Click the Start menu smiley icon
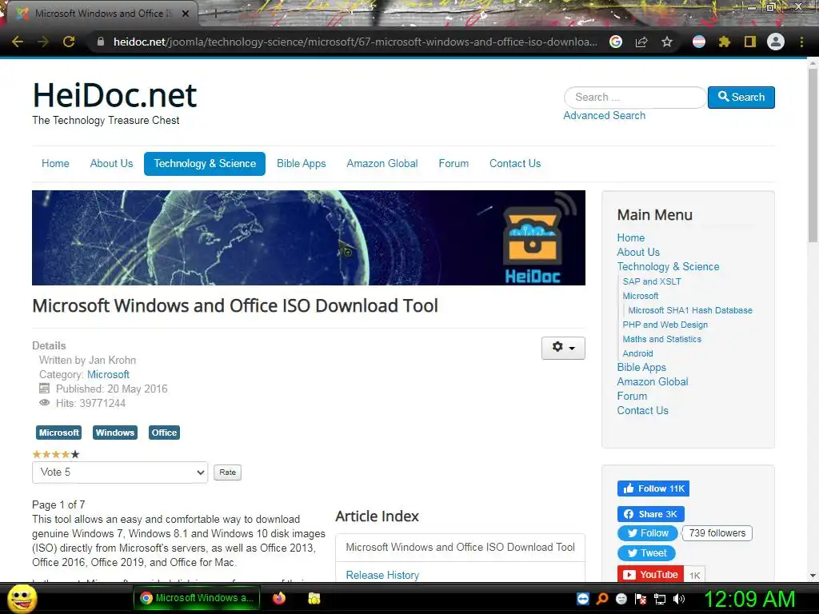The image size is (819, 614). pyautogui.click(x=22, y=598)
